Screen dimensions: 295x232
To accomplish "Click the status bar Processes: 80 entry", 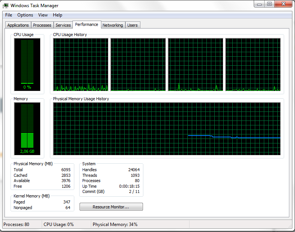I will (x=17, y=224).
